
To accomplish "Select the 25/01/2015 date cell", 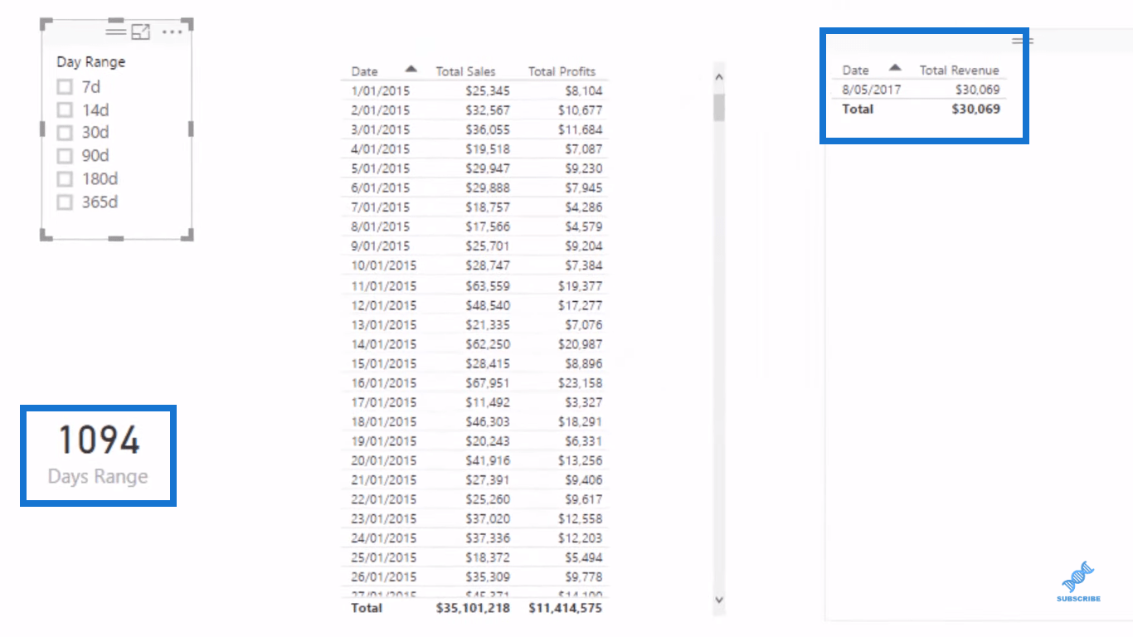I will [x=383, y=557].
